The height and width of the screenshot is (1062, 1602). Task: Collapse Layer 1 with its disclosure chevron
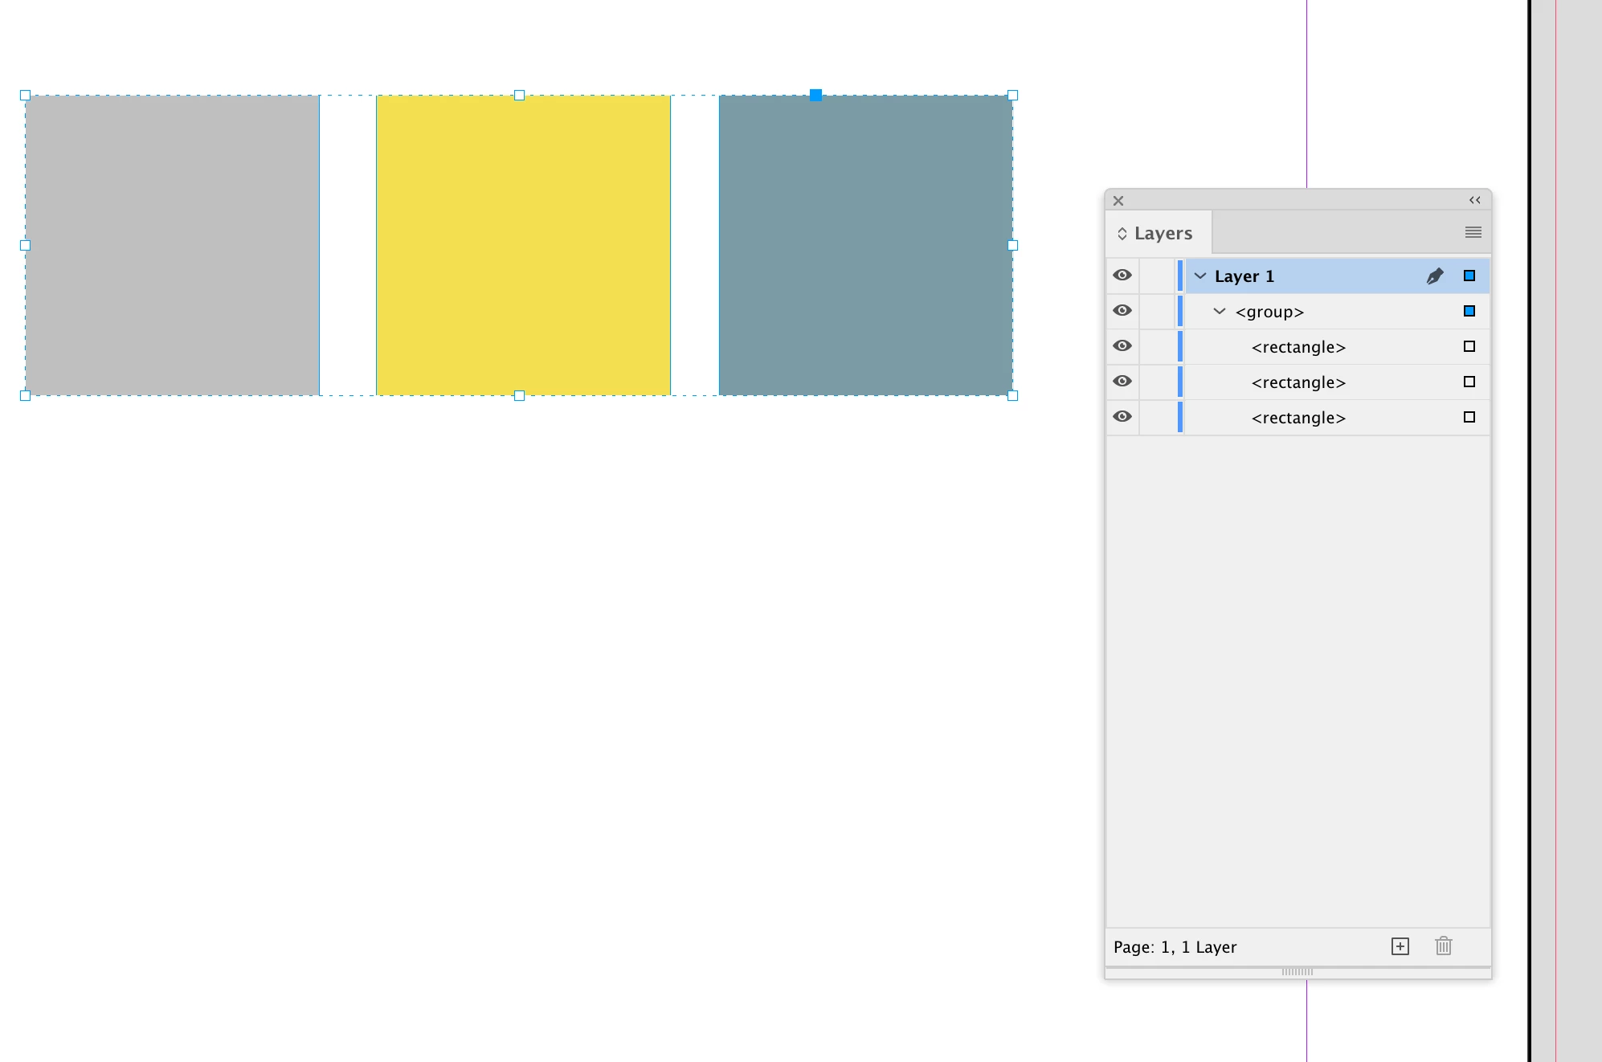[x=1200, y=276]
